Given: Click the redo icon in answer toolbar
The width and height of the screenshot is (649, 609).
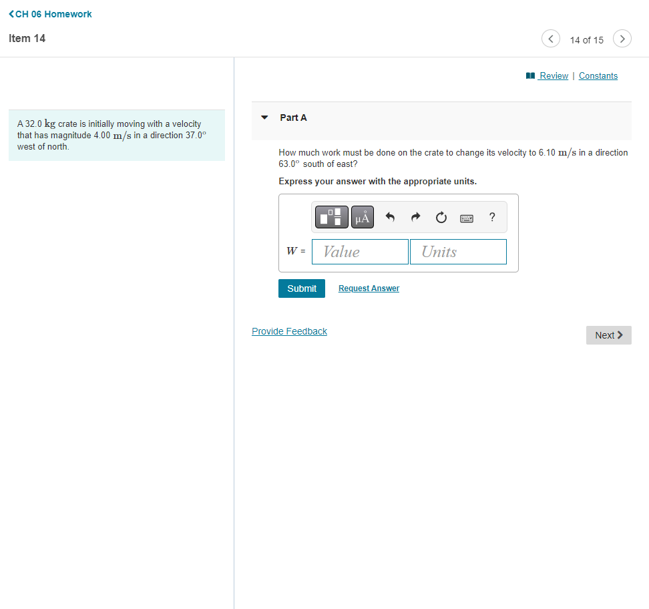Looking at the screenshot, I should (415, 216).
